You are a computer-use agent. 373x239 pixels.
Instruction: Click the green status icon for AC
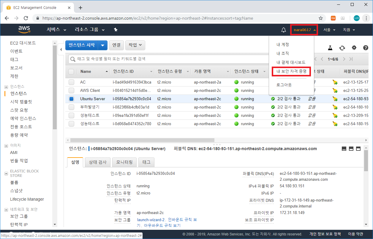236,82
